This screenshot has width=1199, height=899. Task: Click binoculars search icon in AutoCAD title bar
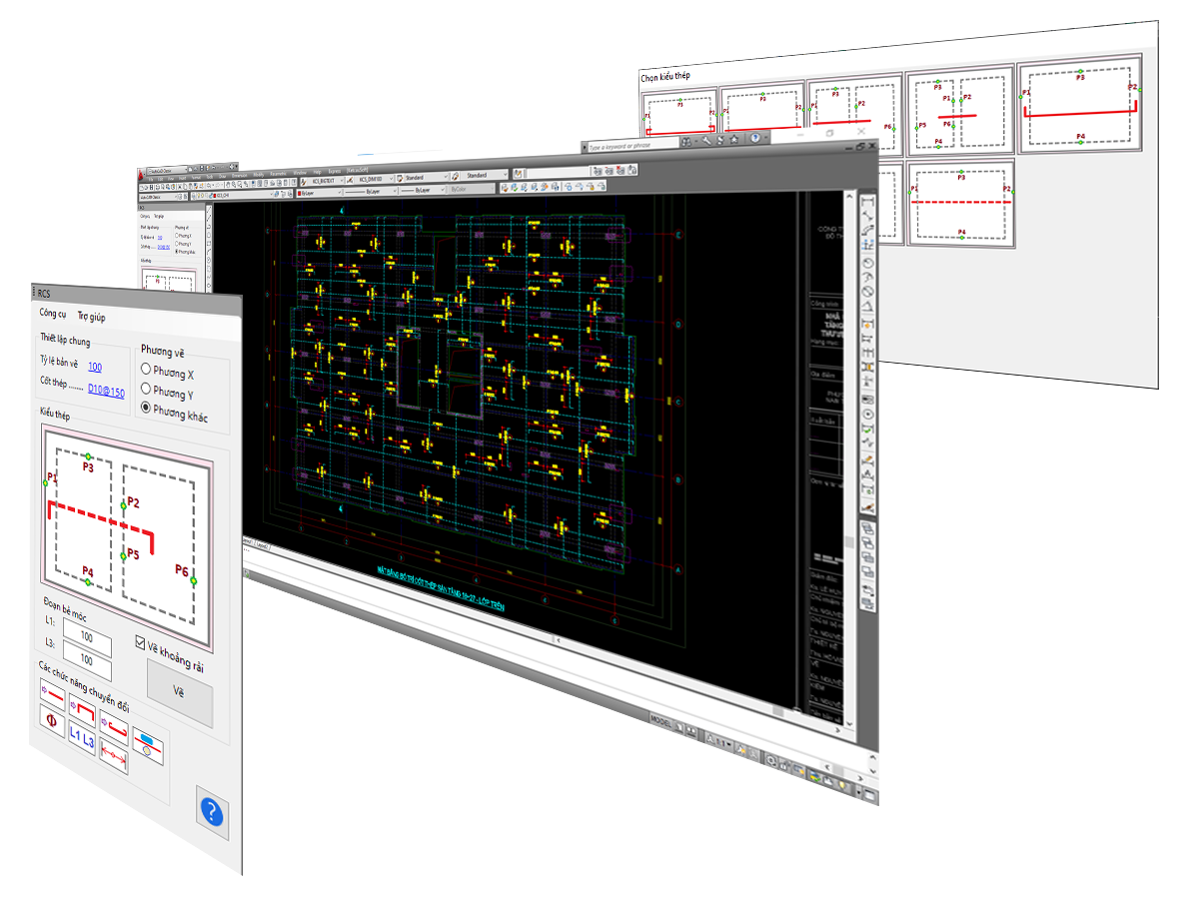(686, 142)
